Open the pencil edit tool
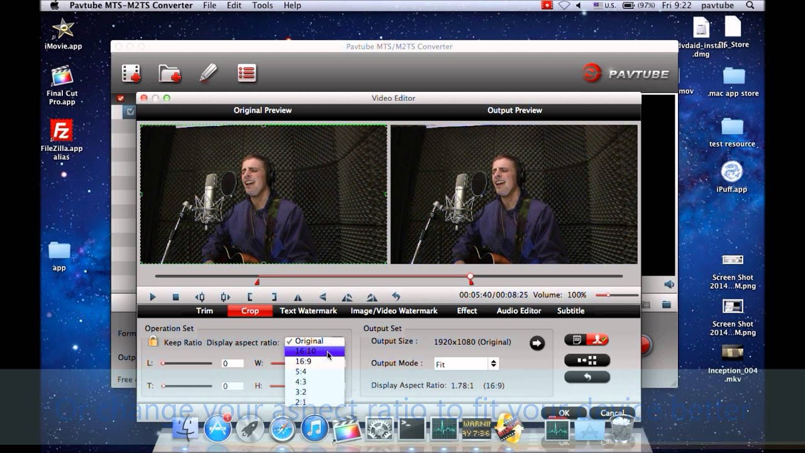 point(208,73)
